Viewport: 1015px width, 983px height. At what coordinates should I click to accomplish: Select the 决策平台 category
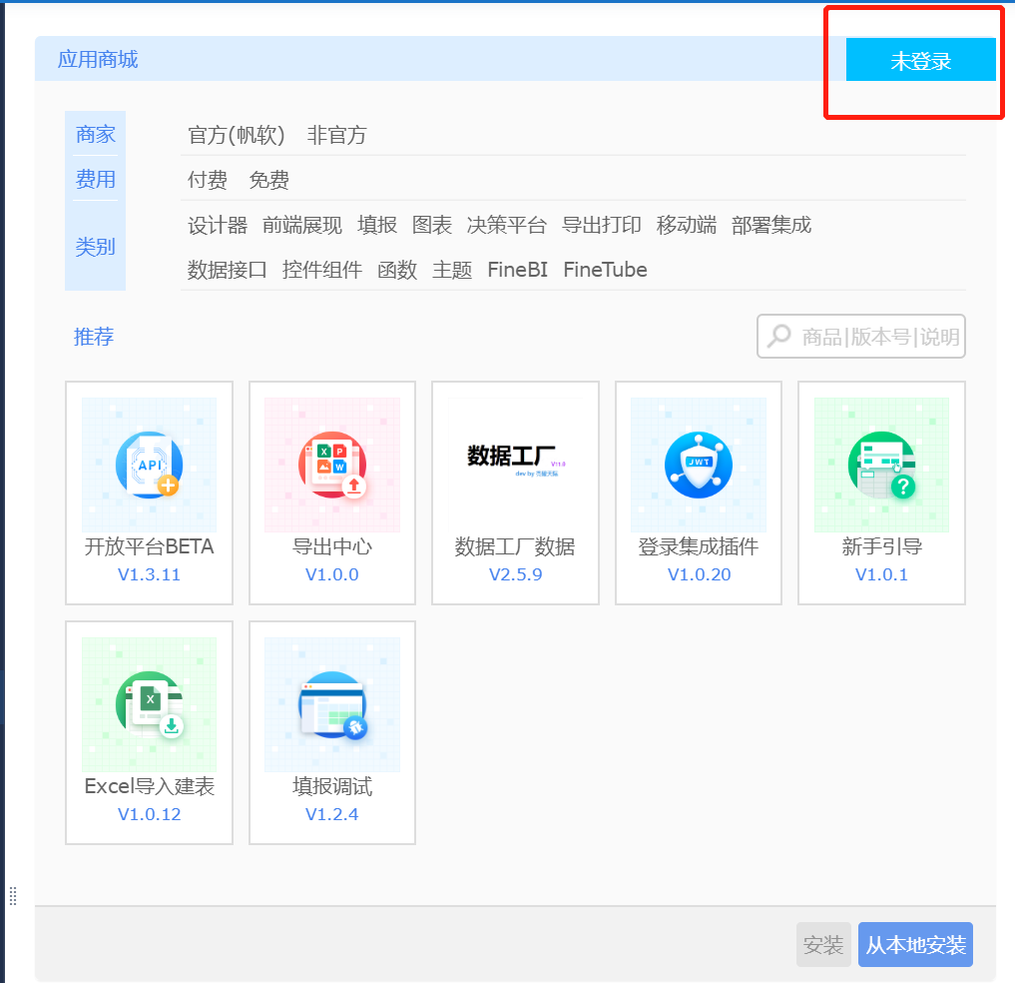click(x=506, y=225)
